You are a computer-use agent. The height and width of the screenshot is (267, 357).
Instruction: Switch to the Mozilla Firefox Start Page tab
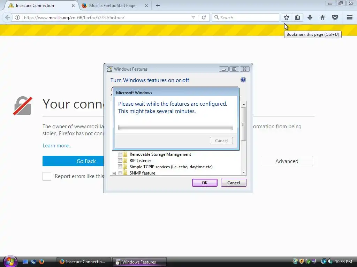coord(115,6)
